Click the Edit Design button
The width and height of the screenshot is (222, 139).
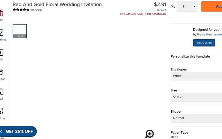point(204,43)
